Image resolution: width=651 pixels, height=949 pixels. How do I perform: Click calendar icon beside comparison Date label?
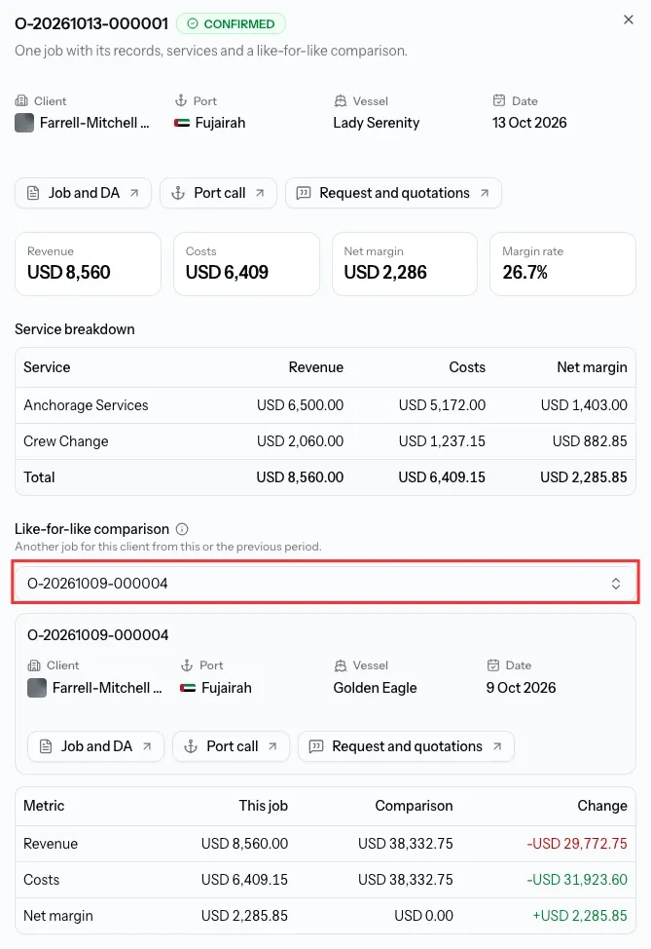(x=493, y=665)
